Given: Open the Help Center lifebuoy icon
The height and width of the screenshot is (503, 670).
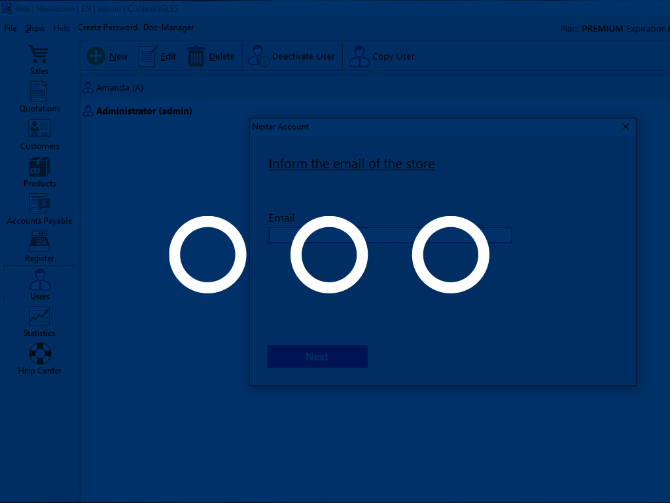Looking at the screenshot, I should coord(39,358).
